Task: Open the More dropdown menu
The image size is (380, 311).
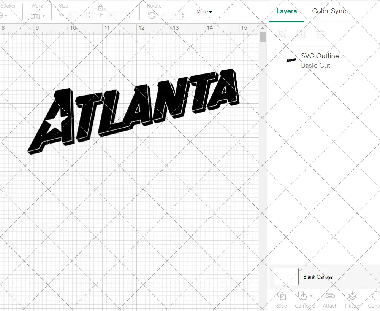Action: click(204, 12)
